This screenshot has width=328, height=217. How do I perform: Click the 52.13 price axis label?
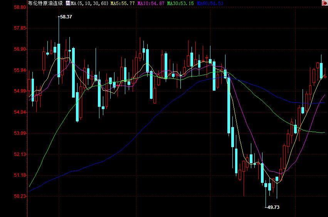(20, 154)
